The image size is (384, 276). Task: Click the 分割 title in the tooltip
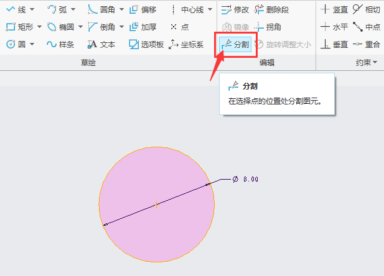[x=250, y=86]
